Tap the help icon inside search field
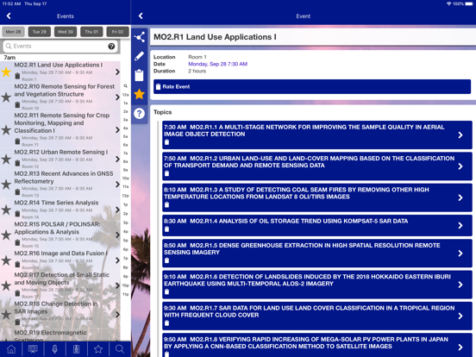Viewport: 476px width, 357px height. click(111, 47)
